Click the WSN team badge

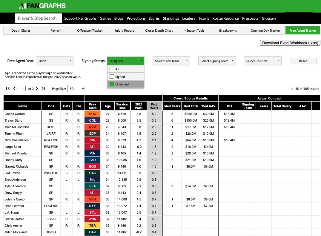point(92,219)
